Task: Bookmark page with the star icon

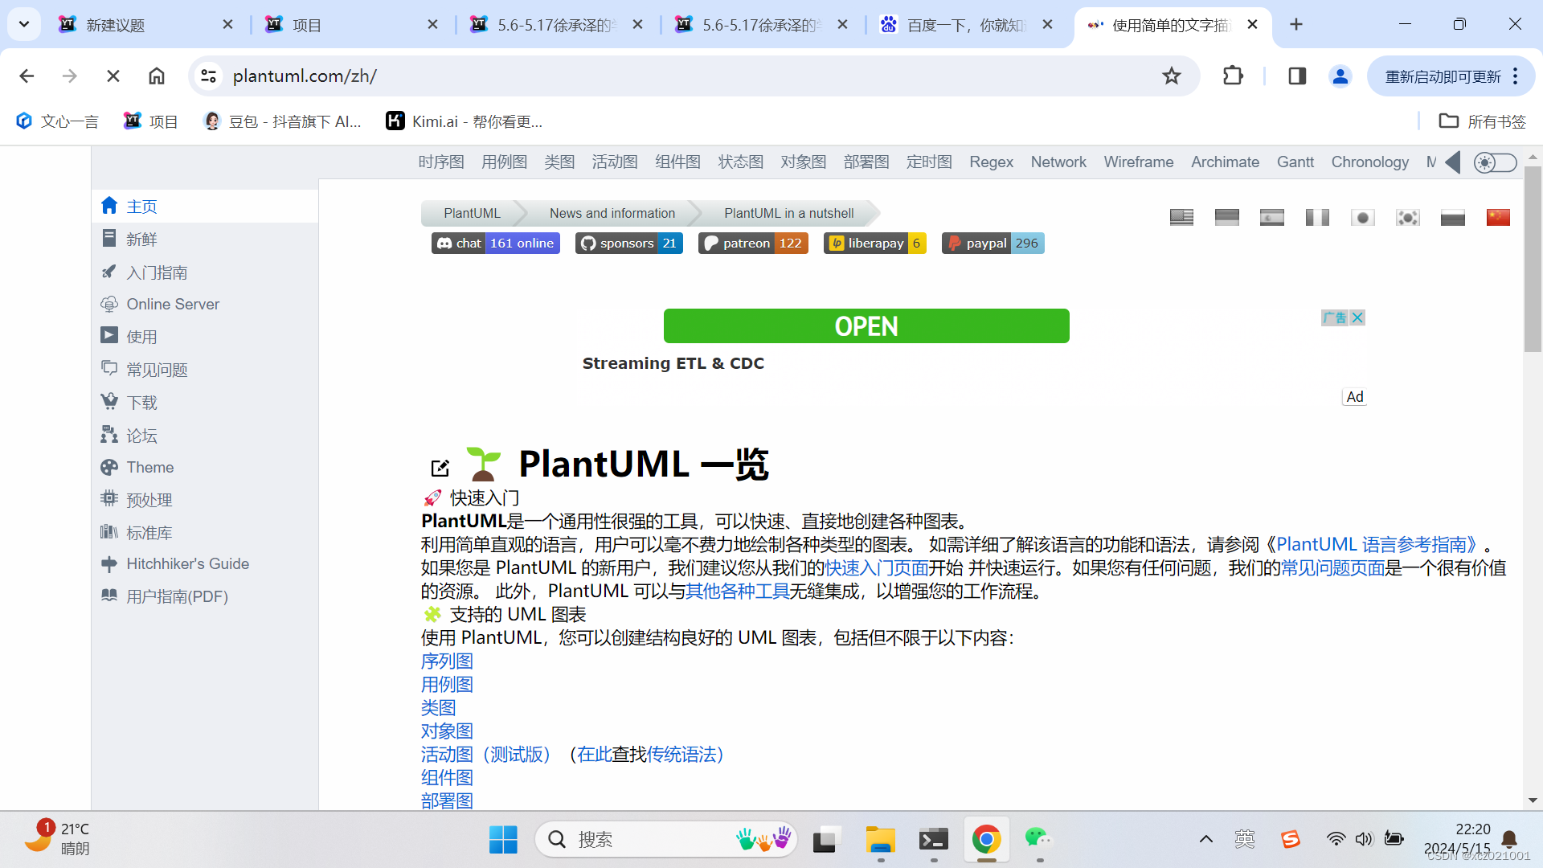Action: tap(1171, 76)
